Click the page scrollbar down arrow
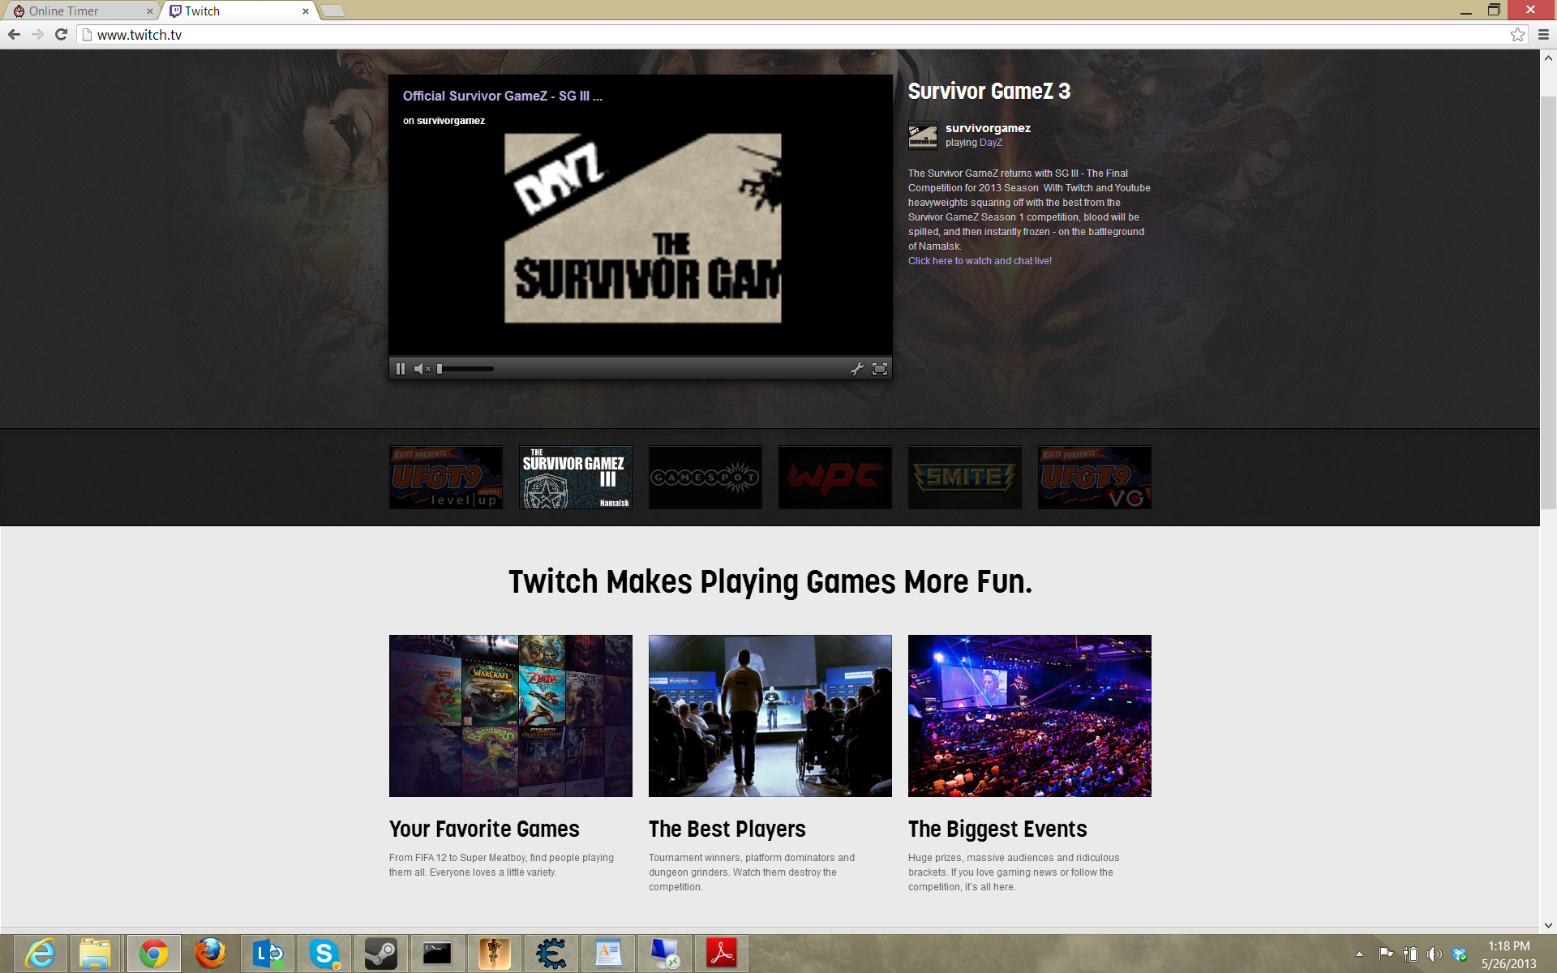Screen dimensions: 1557x973 click(x=1548, y=924)
